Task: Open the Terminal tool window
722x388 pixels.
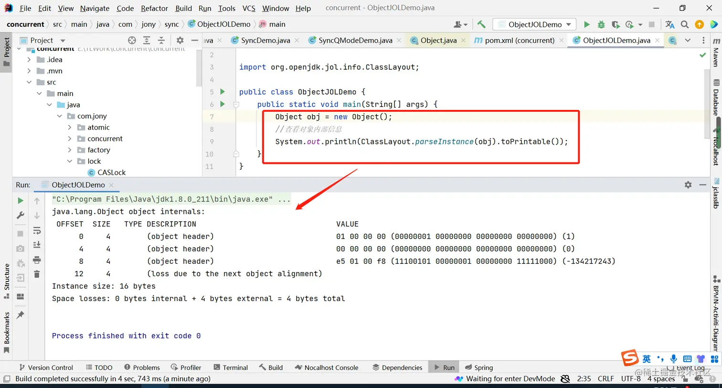Action: 231,367
